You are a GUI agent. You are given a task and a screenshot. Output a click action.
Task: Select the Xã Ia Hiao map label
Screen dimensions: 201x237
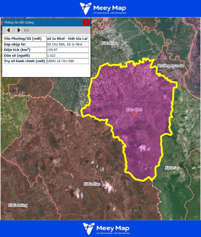pos(109,43)
